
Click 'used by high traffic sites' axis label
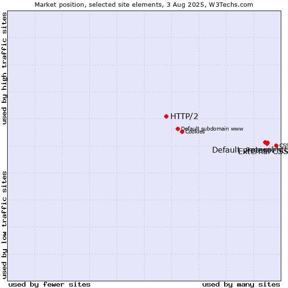point(4,68)
